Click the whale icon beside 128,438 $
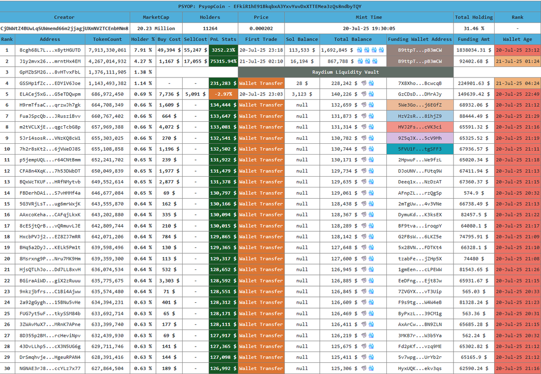This screenshot has width=541, height=374. coord(371,204)
